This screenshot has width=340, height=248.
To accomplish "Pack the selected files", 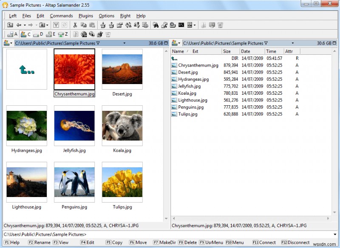I will pyautogui.click(x=103, y=25).
